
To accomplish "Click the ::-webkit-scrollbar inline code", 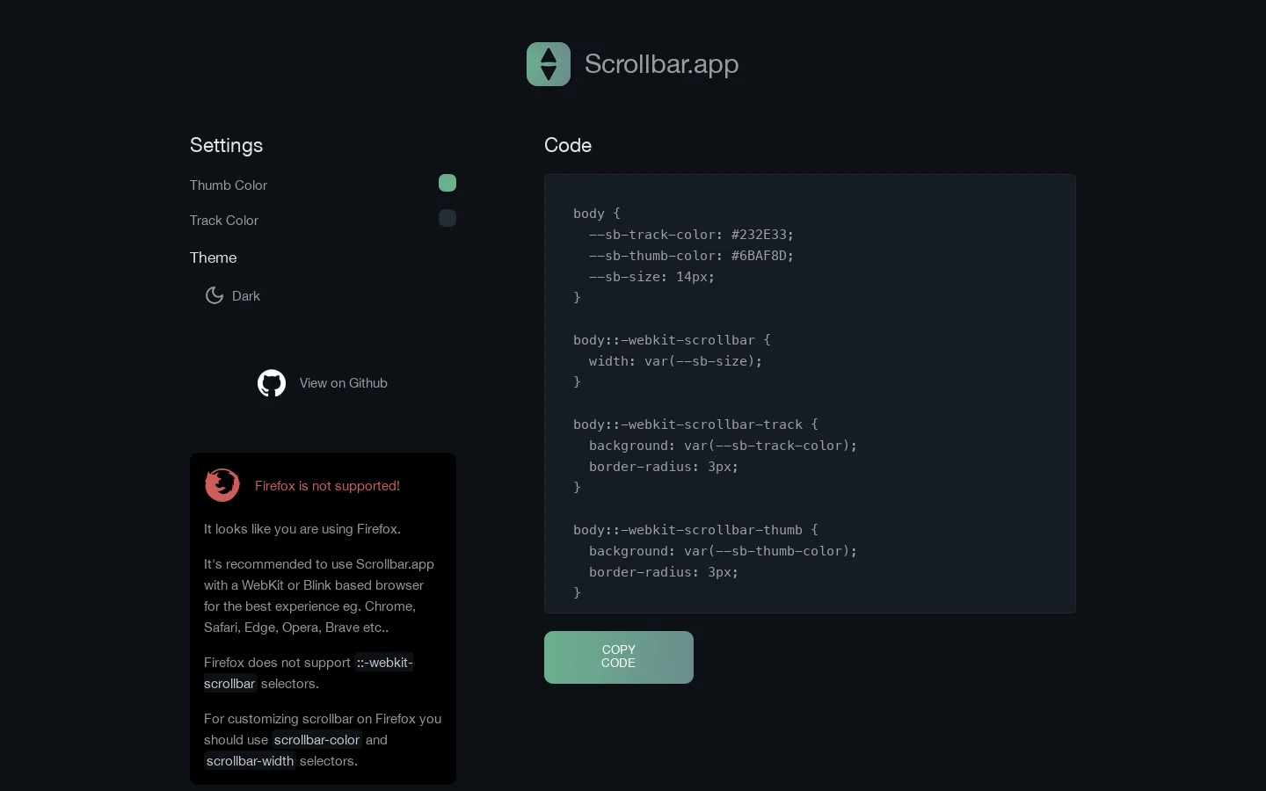I will pyautogui.click(x=309, y=673).
